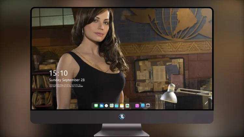The width and height of the screenshot is (244, 137).
Task: Click the 15:10 clock widget
Action: (58, 73)
